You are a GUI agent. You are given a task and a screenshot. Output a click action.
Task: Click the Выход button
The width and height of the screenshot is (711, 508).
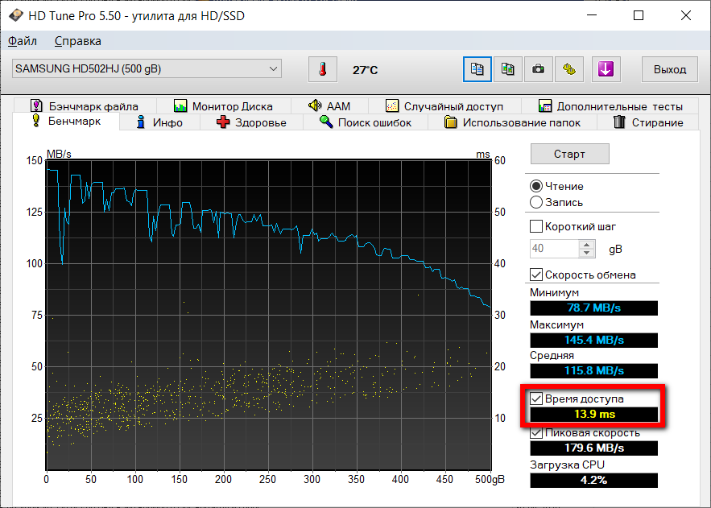pyautogui.click(x=669, y=69)
